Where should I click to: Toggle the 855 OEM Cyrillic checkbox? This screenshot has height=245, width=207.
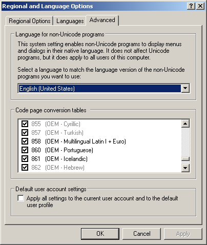[25, 124]
